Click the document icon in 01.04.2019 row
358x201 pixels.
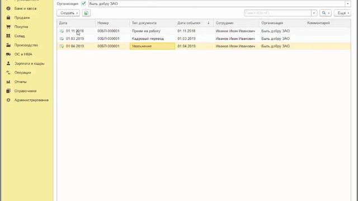62,46
